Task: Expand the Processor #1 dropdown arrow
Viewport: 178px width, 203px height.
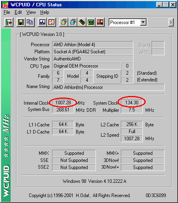Action: point(143,23)
